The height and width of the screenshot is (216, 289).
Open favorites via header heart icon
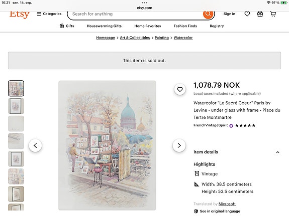tap(247, 14)
